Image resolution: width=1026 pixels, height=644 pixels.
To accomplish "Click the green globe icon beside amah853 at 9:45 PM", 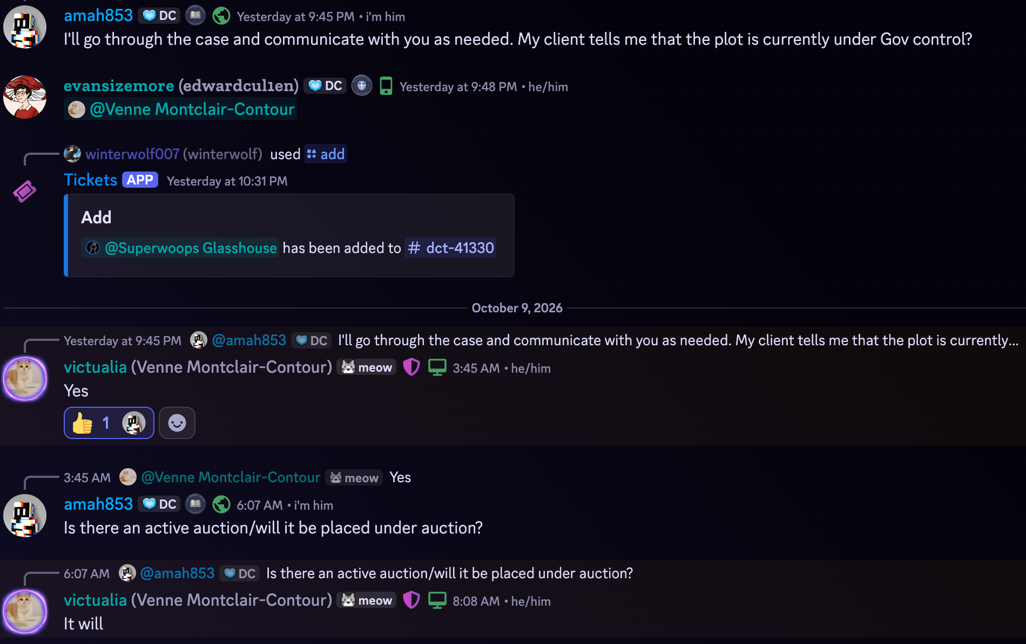I will click(221, 16).
